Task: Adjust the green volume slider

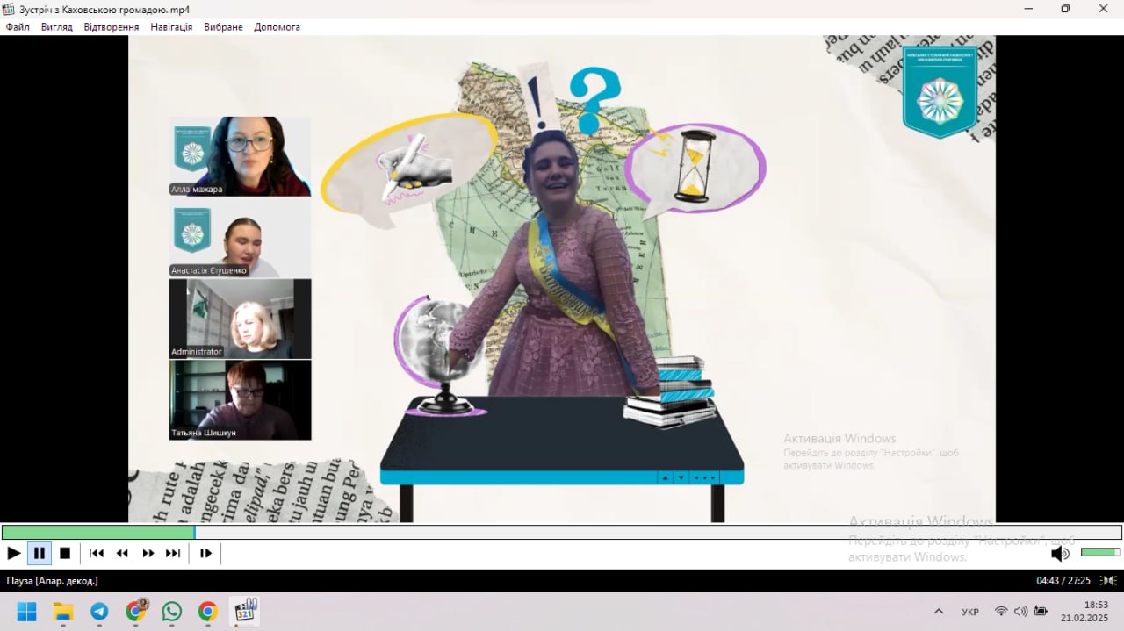Action: [x=1100, y=552]
